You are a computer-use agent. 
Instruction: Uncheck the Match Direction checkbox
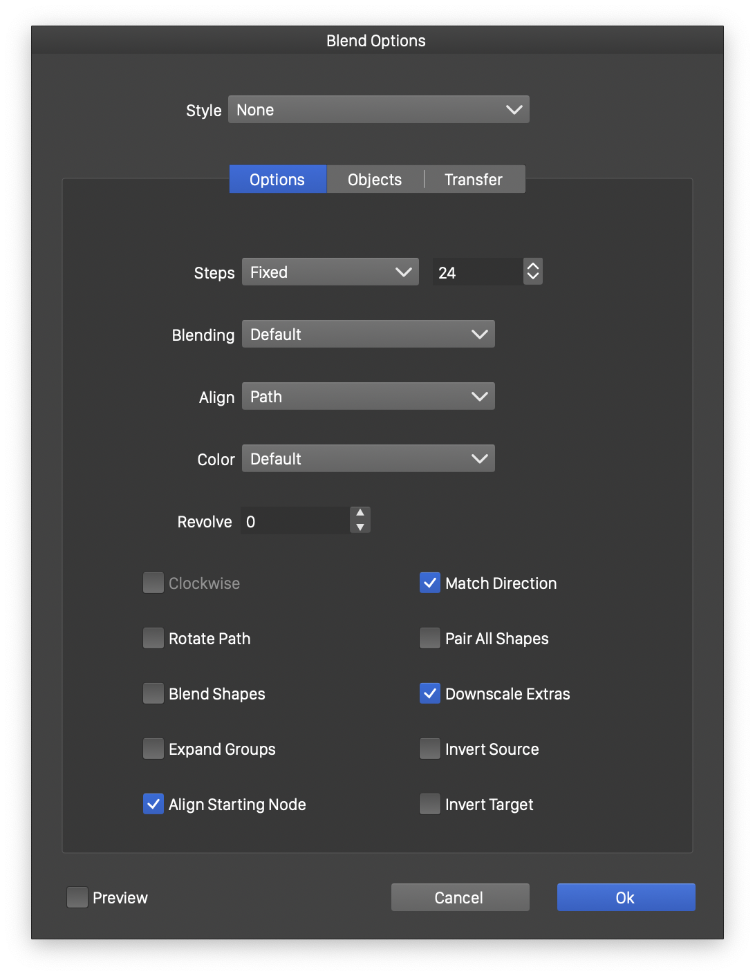pyautogui.click(x=430, y=583)
